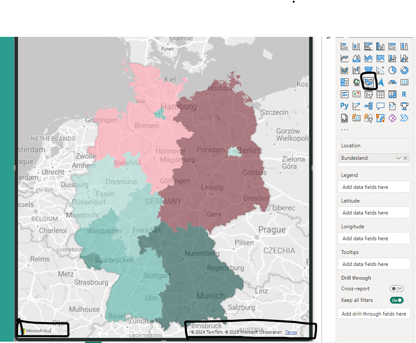Select the Donut chart visual
This screenshot has height=343, width=416.
tap(404, 70)
